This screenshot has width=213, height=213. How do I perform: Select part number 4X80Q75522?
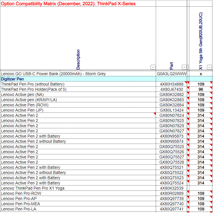point(172,173)
